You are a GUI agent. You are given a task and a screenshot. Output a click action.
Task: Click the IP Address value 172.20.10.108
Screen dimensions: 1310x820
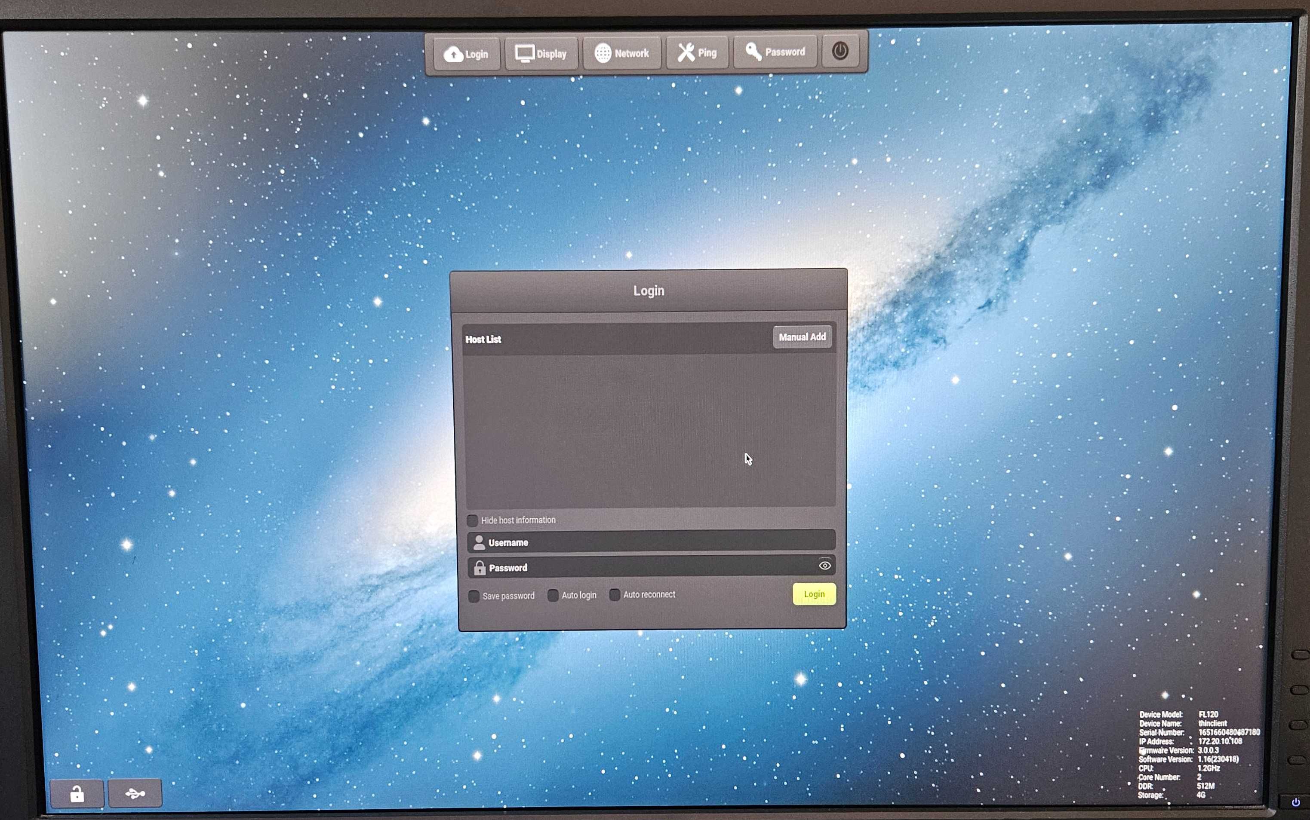pyautogui.click(x=1220, y=741)
